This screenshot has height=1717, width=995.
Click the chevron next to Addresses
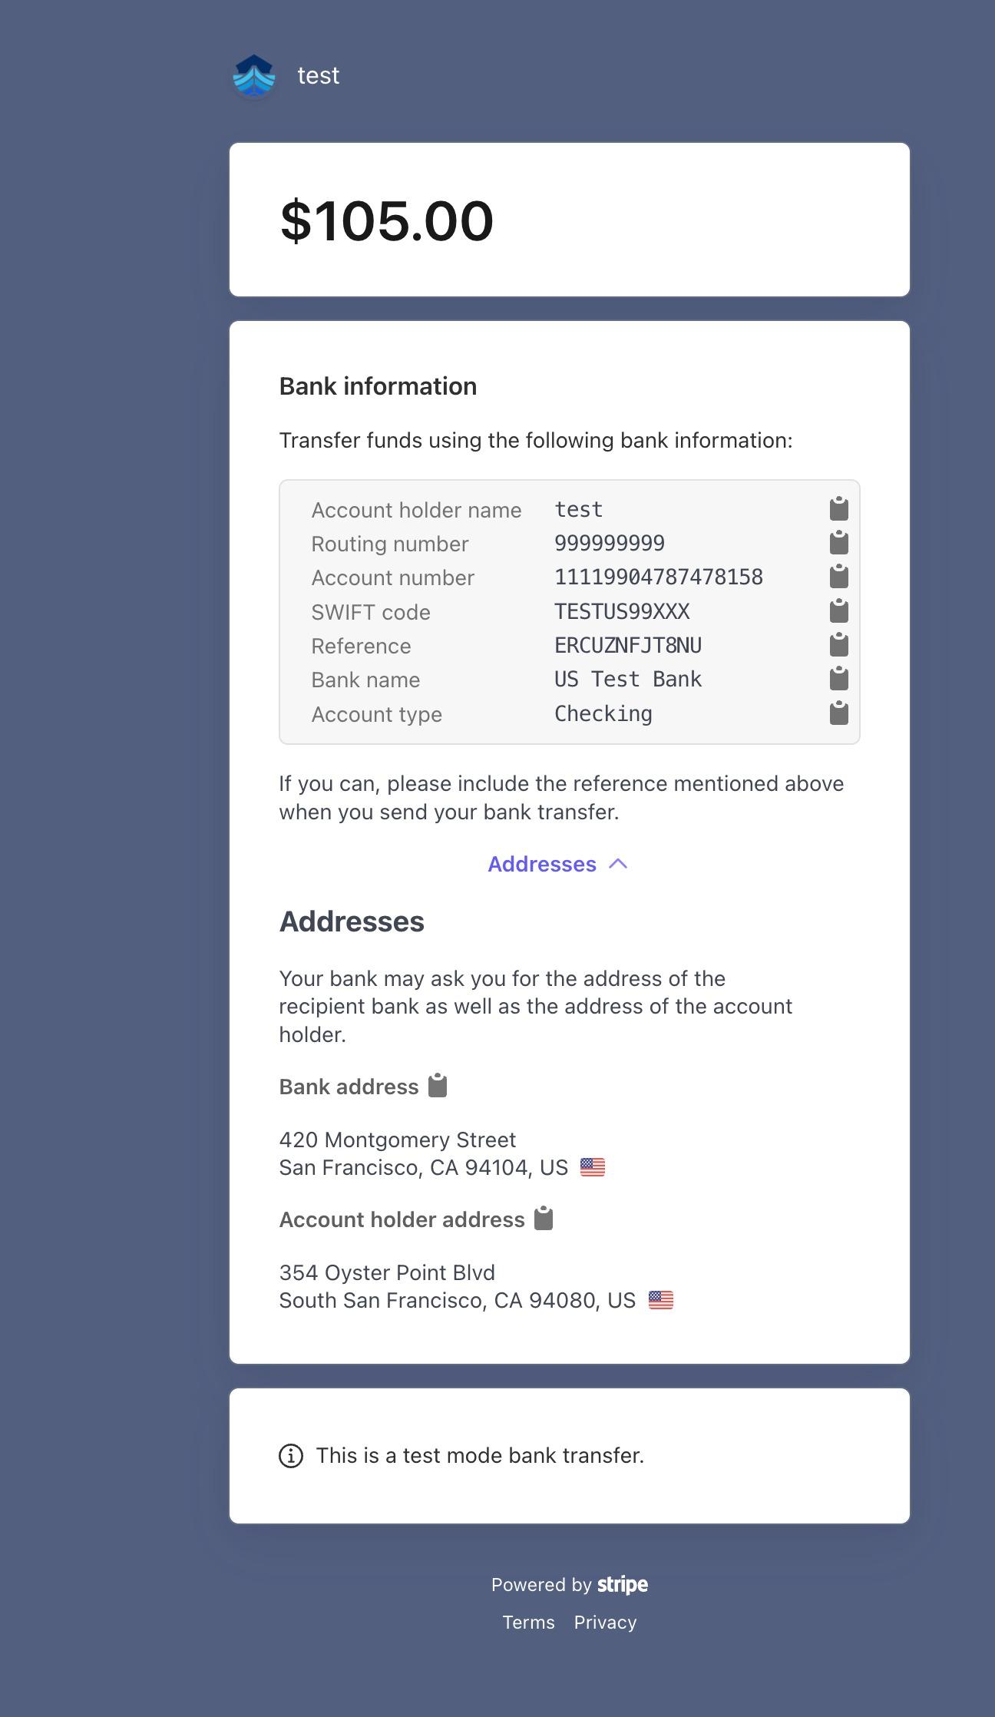point(618,864)
